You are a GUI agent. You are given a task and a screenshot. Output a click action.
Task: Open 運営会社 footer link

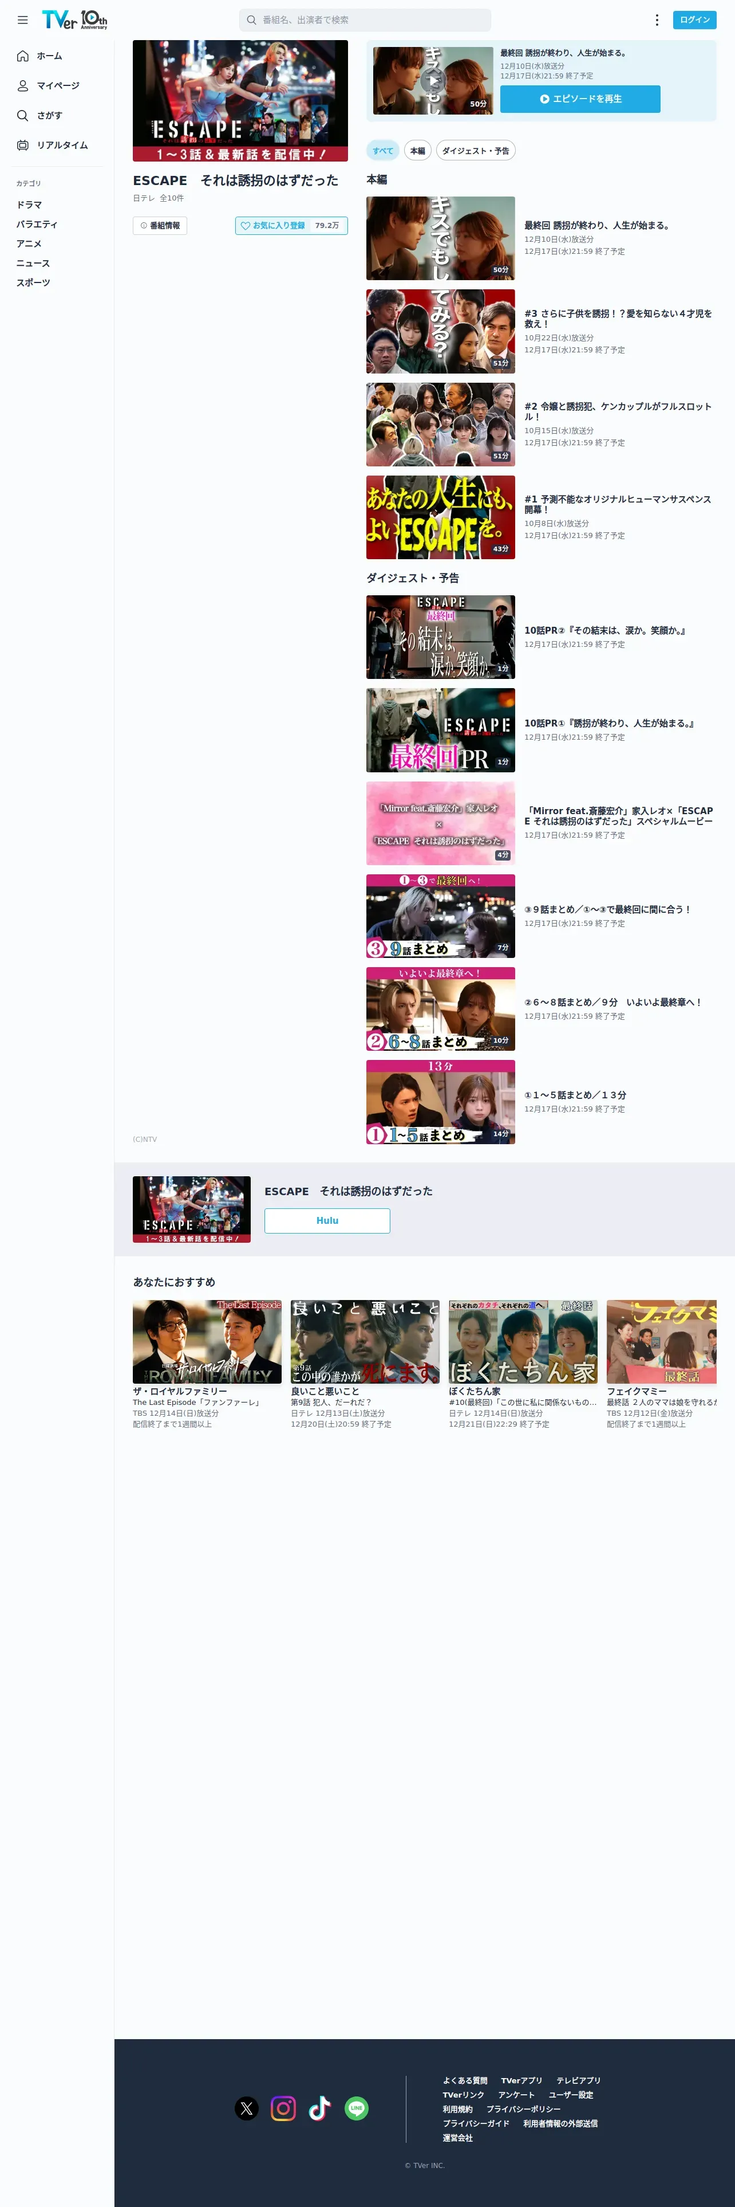(x=457, y=2138)
